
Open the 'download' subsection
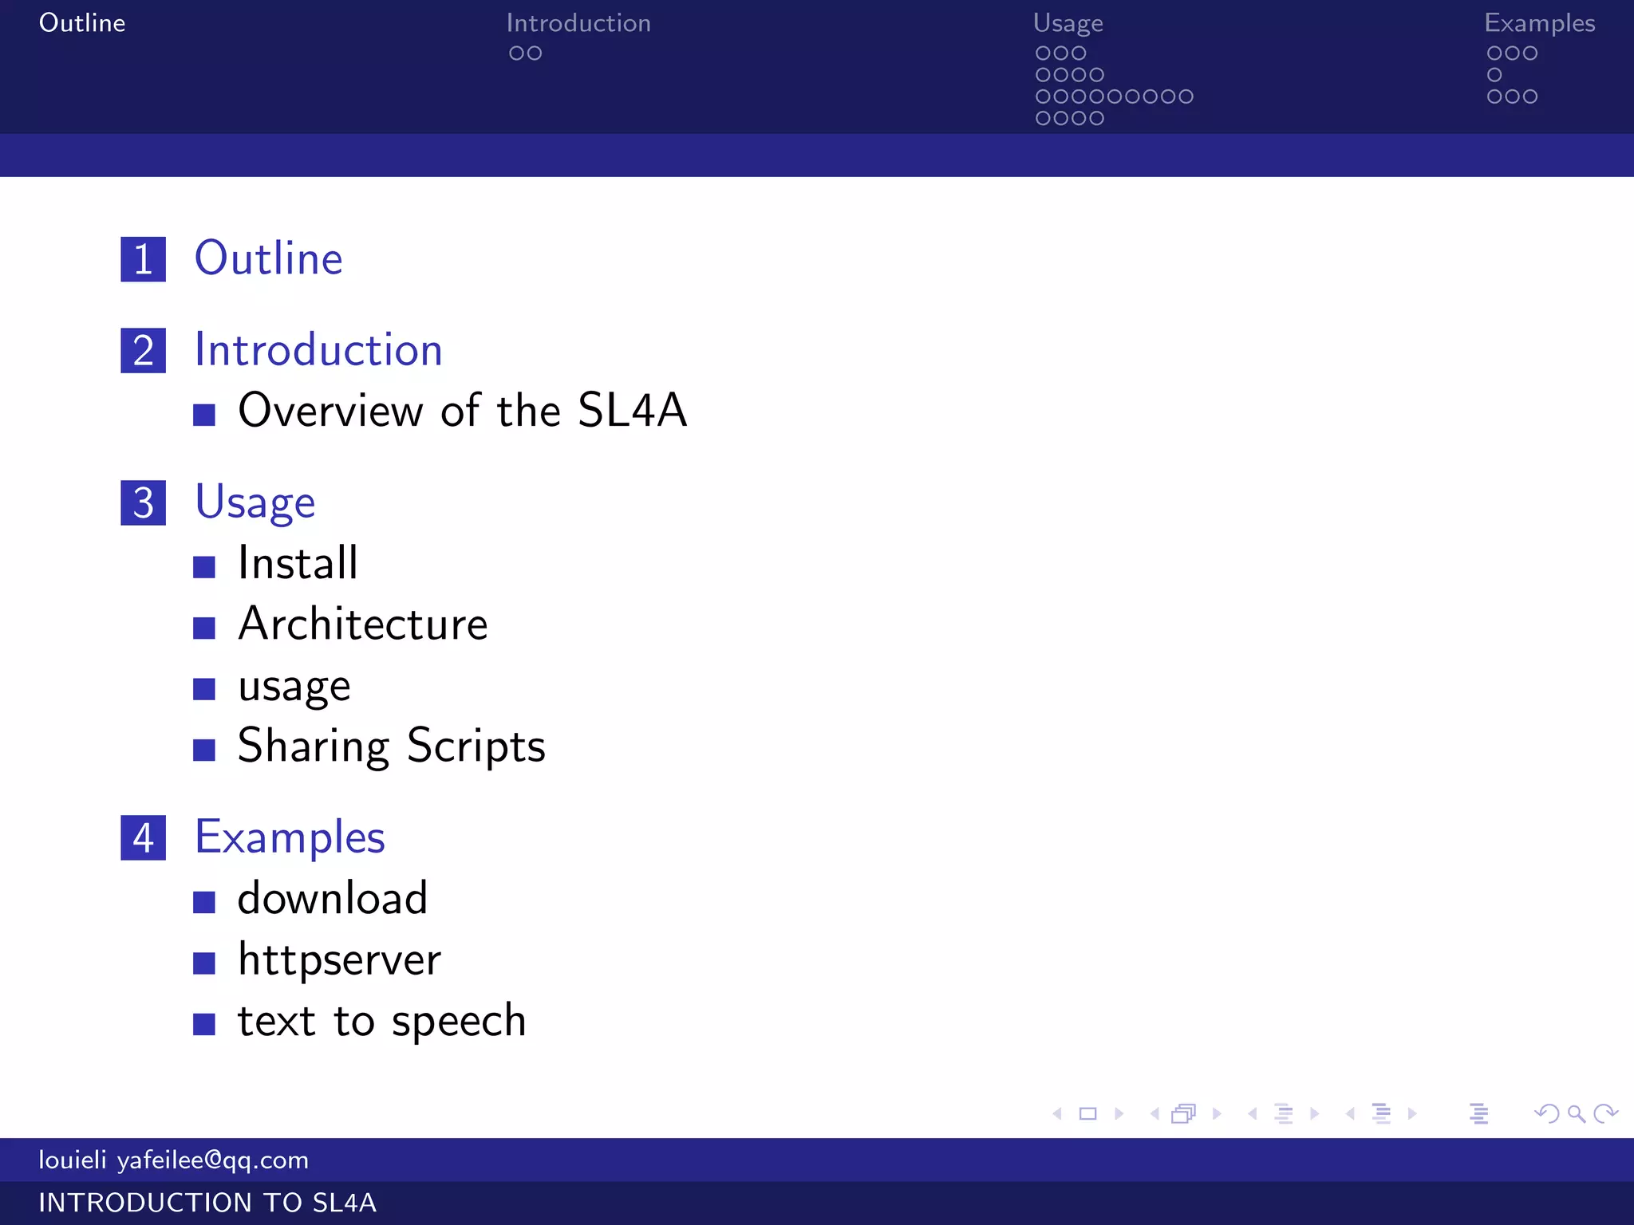click(x=333, y=898)
